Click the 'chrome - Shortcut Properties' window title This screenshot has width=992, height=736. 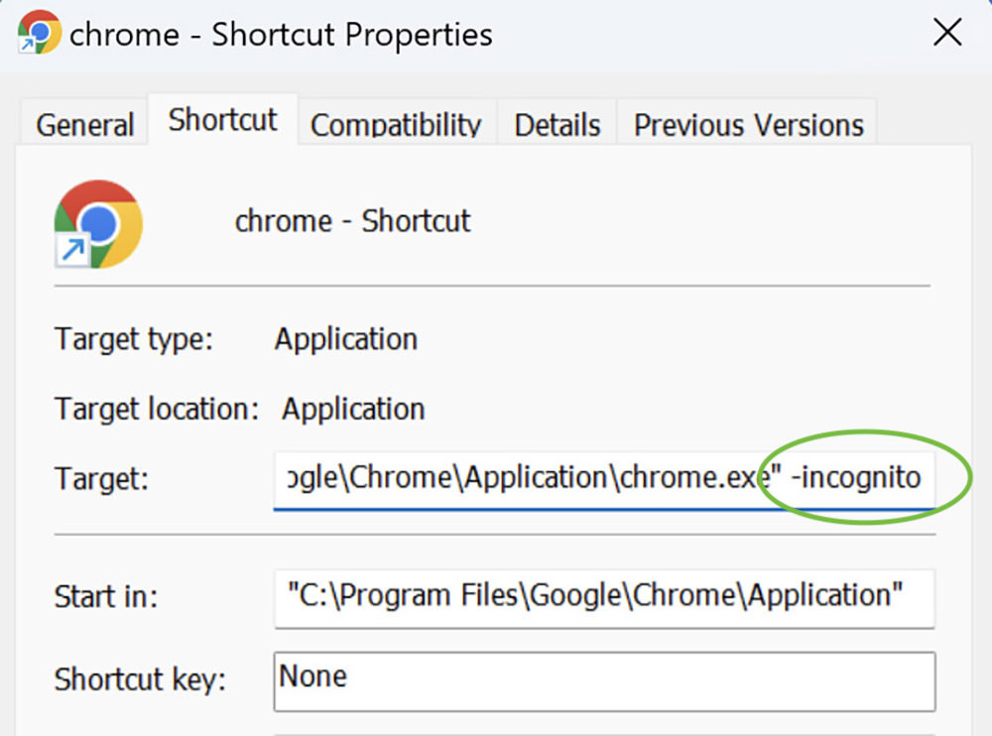click(281, 34)
